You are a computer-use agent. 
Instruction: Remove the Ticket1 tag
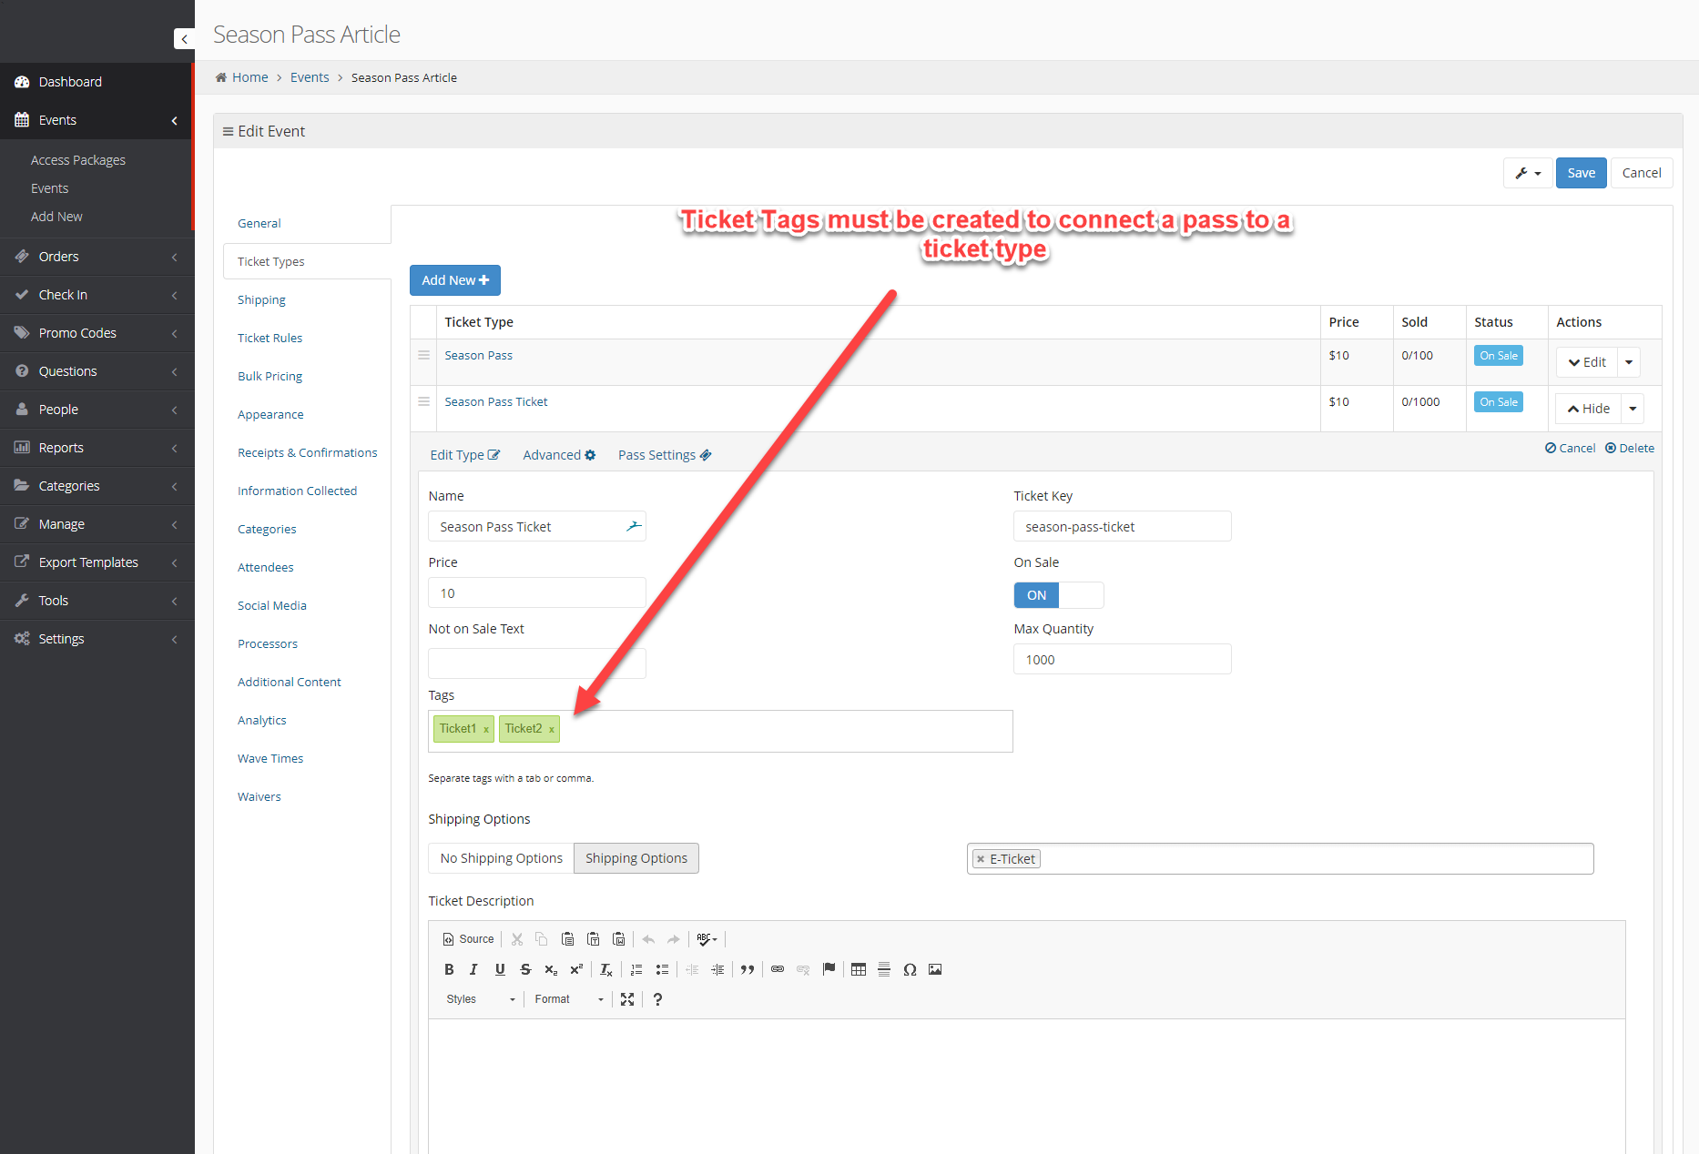486,729
